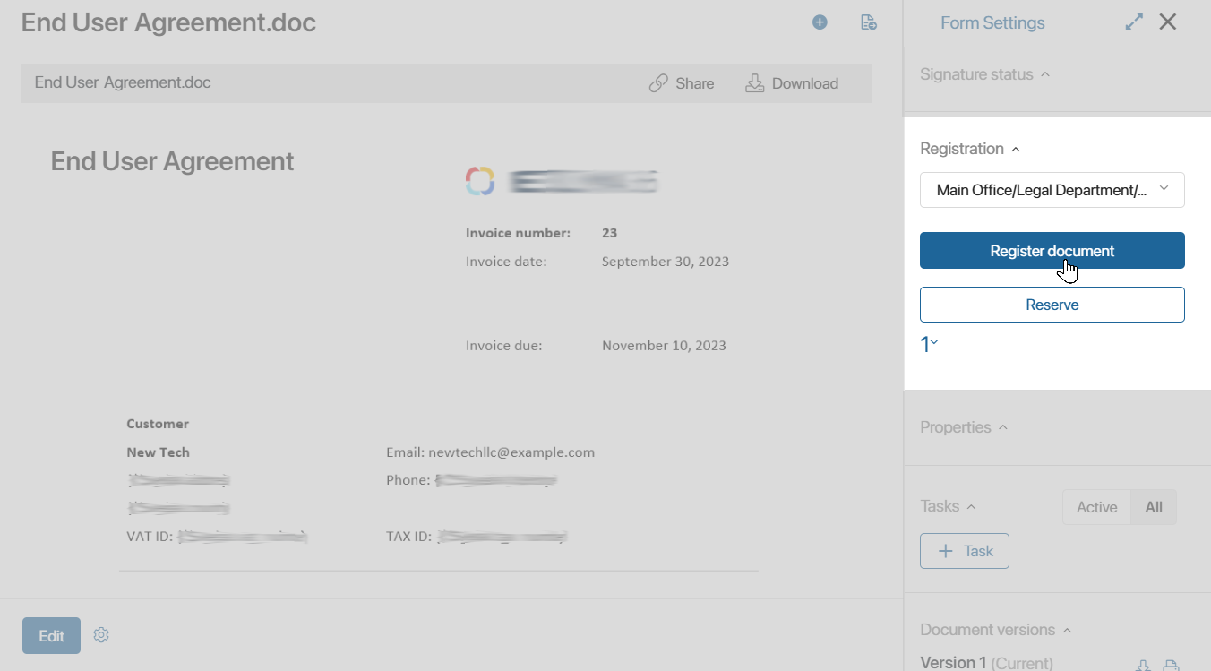Click the Register document button
The width and height of the screenshot is (1211, 671).
tap(1052, 251)
